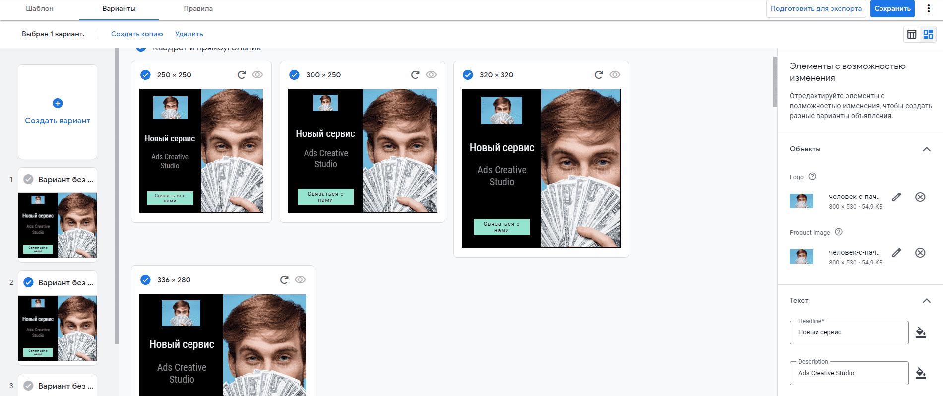Click the 300 × 250 ad preview
Screen dimensions: 943x396
(x=363, y=151)
